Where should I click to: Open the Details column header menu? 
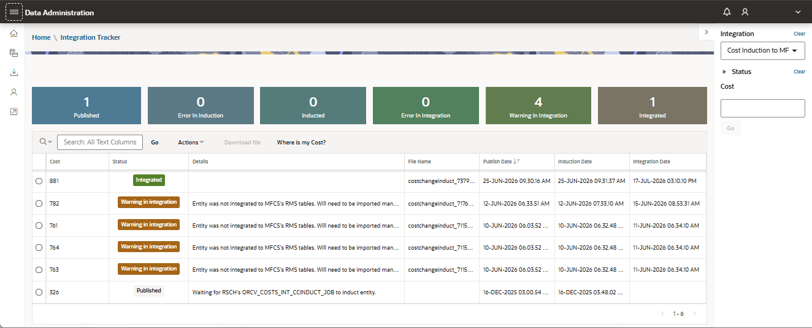[x=297, y=162]
